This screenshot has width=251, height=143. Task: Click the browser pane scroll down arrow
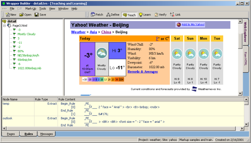[x=240, y=94]
